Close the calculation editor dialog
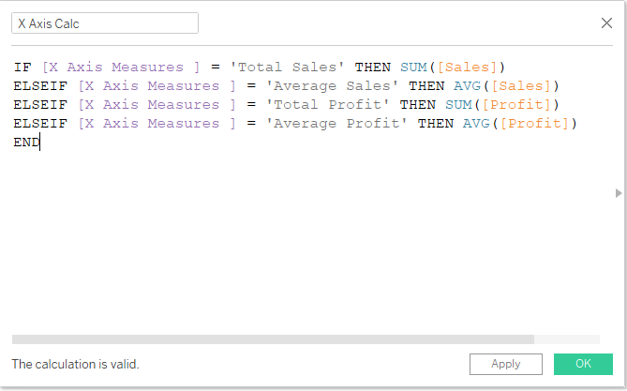Image resolution: width=627 pixels, height=391 pixels. coord(606,23)
